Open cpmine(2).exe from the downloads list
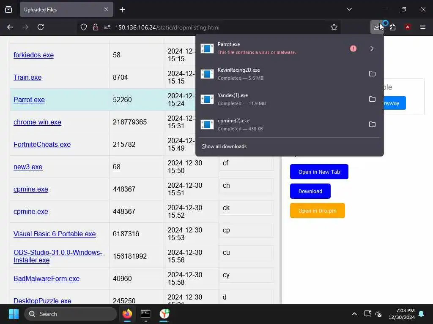Viewport: 433px width, 324px height. [x=280, y=124]
